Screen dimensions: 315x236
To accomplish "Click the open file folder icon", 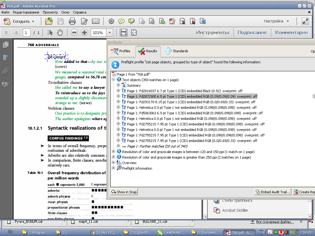I will [x=49, y=21].
